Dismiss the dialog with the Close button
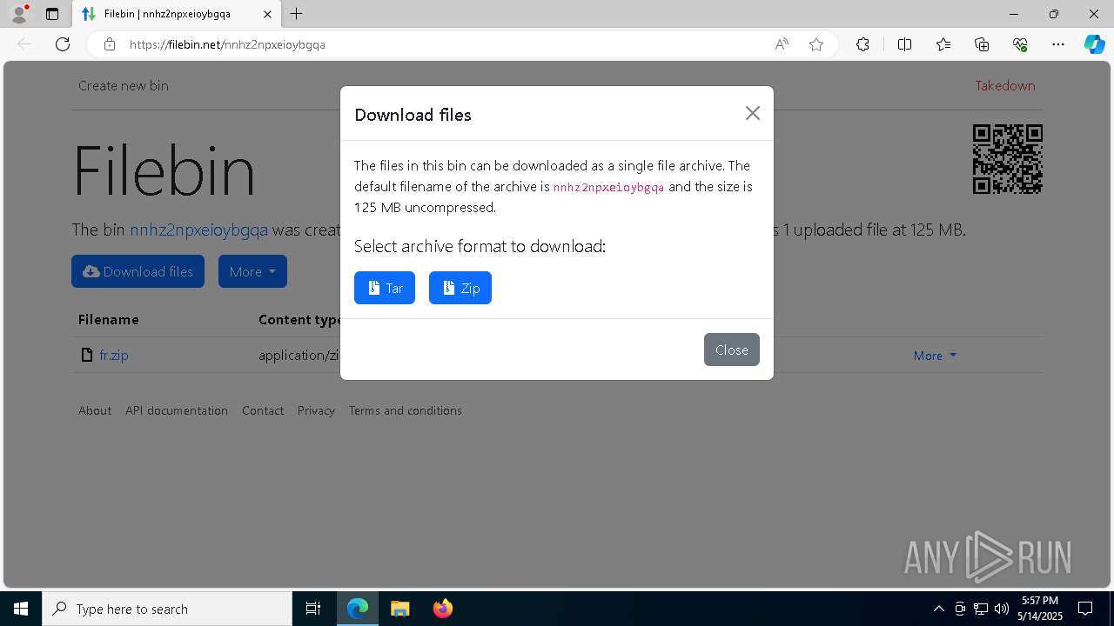 (x=732, y=350)
